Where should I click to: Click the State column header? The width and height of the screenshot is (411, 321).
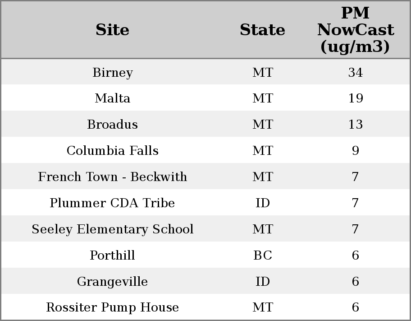[x=262, y=30]
